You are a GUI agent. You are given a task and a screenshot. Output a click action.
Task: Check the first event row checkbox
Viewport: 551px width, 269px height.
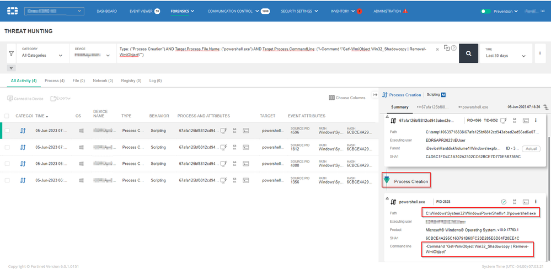click(x=7, y=131)
